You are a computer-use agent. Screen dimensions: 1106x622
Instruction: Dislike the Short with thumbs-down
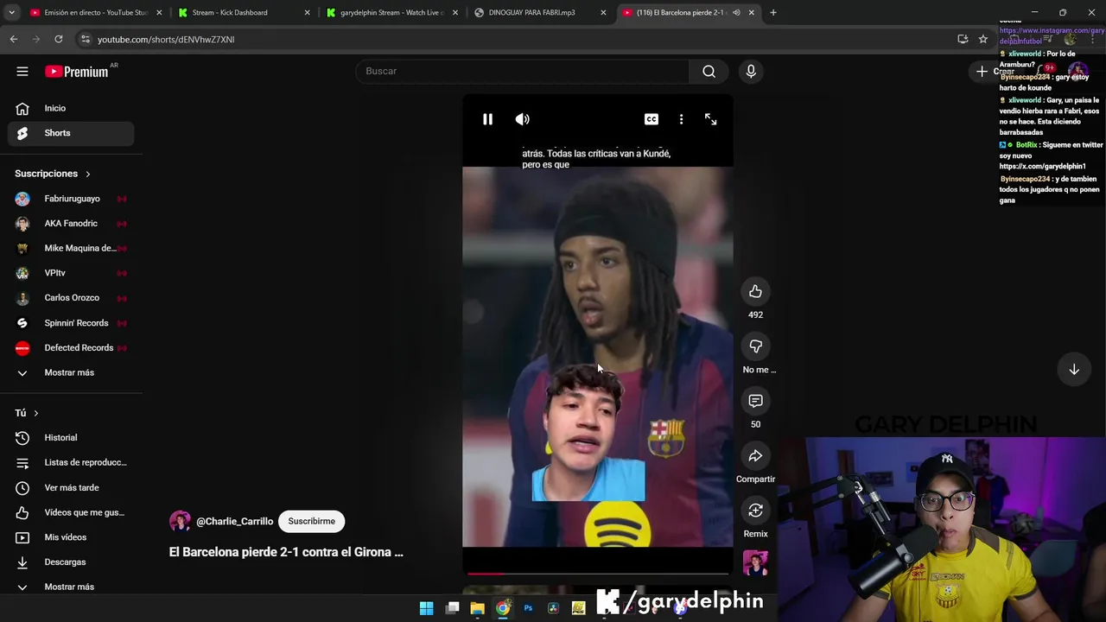coord(755,346)
